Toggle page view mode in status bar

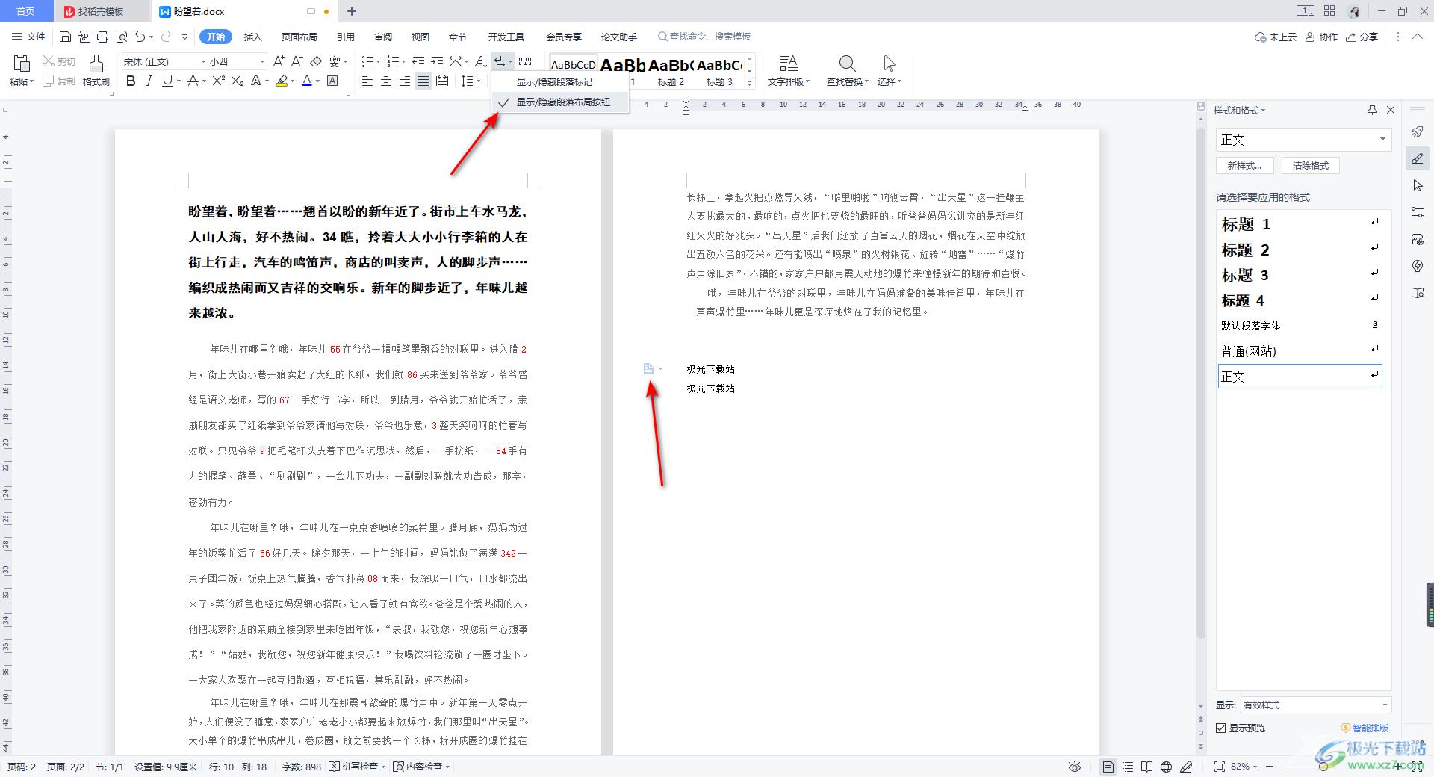pos(1108,767)
